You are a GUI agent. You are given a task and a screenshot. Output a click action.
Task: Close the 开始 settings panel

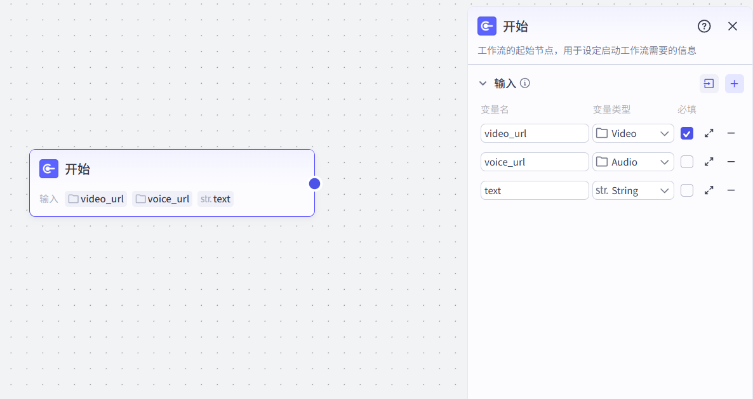click(x=733, y=26)
